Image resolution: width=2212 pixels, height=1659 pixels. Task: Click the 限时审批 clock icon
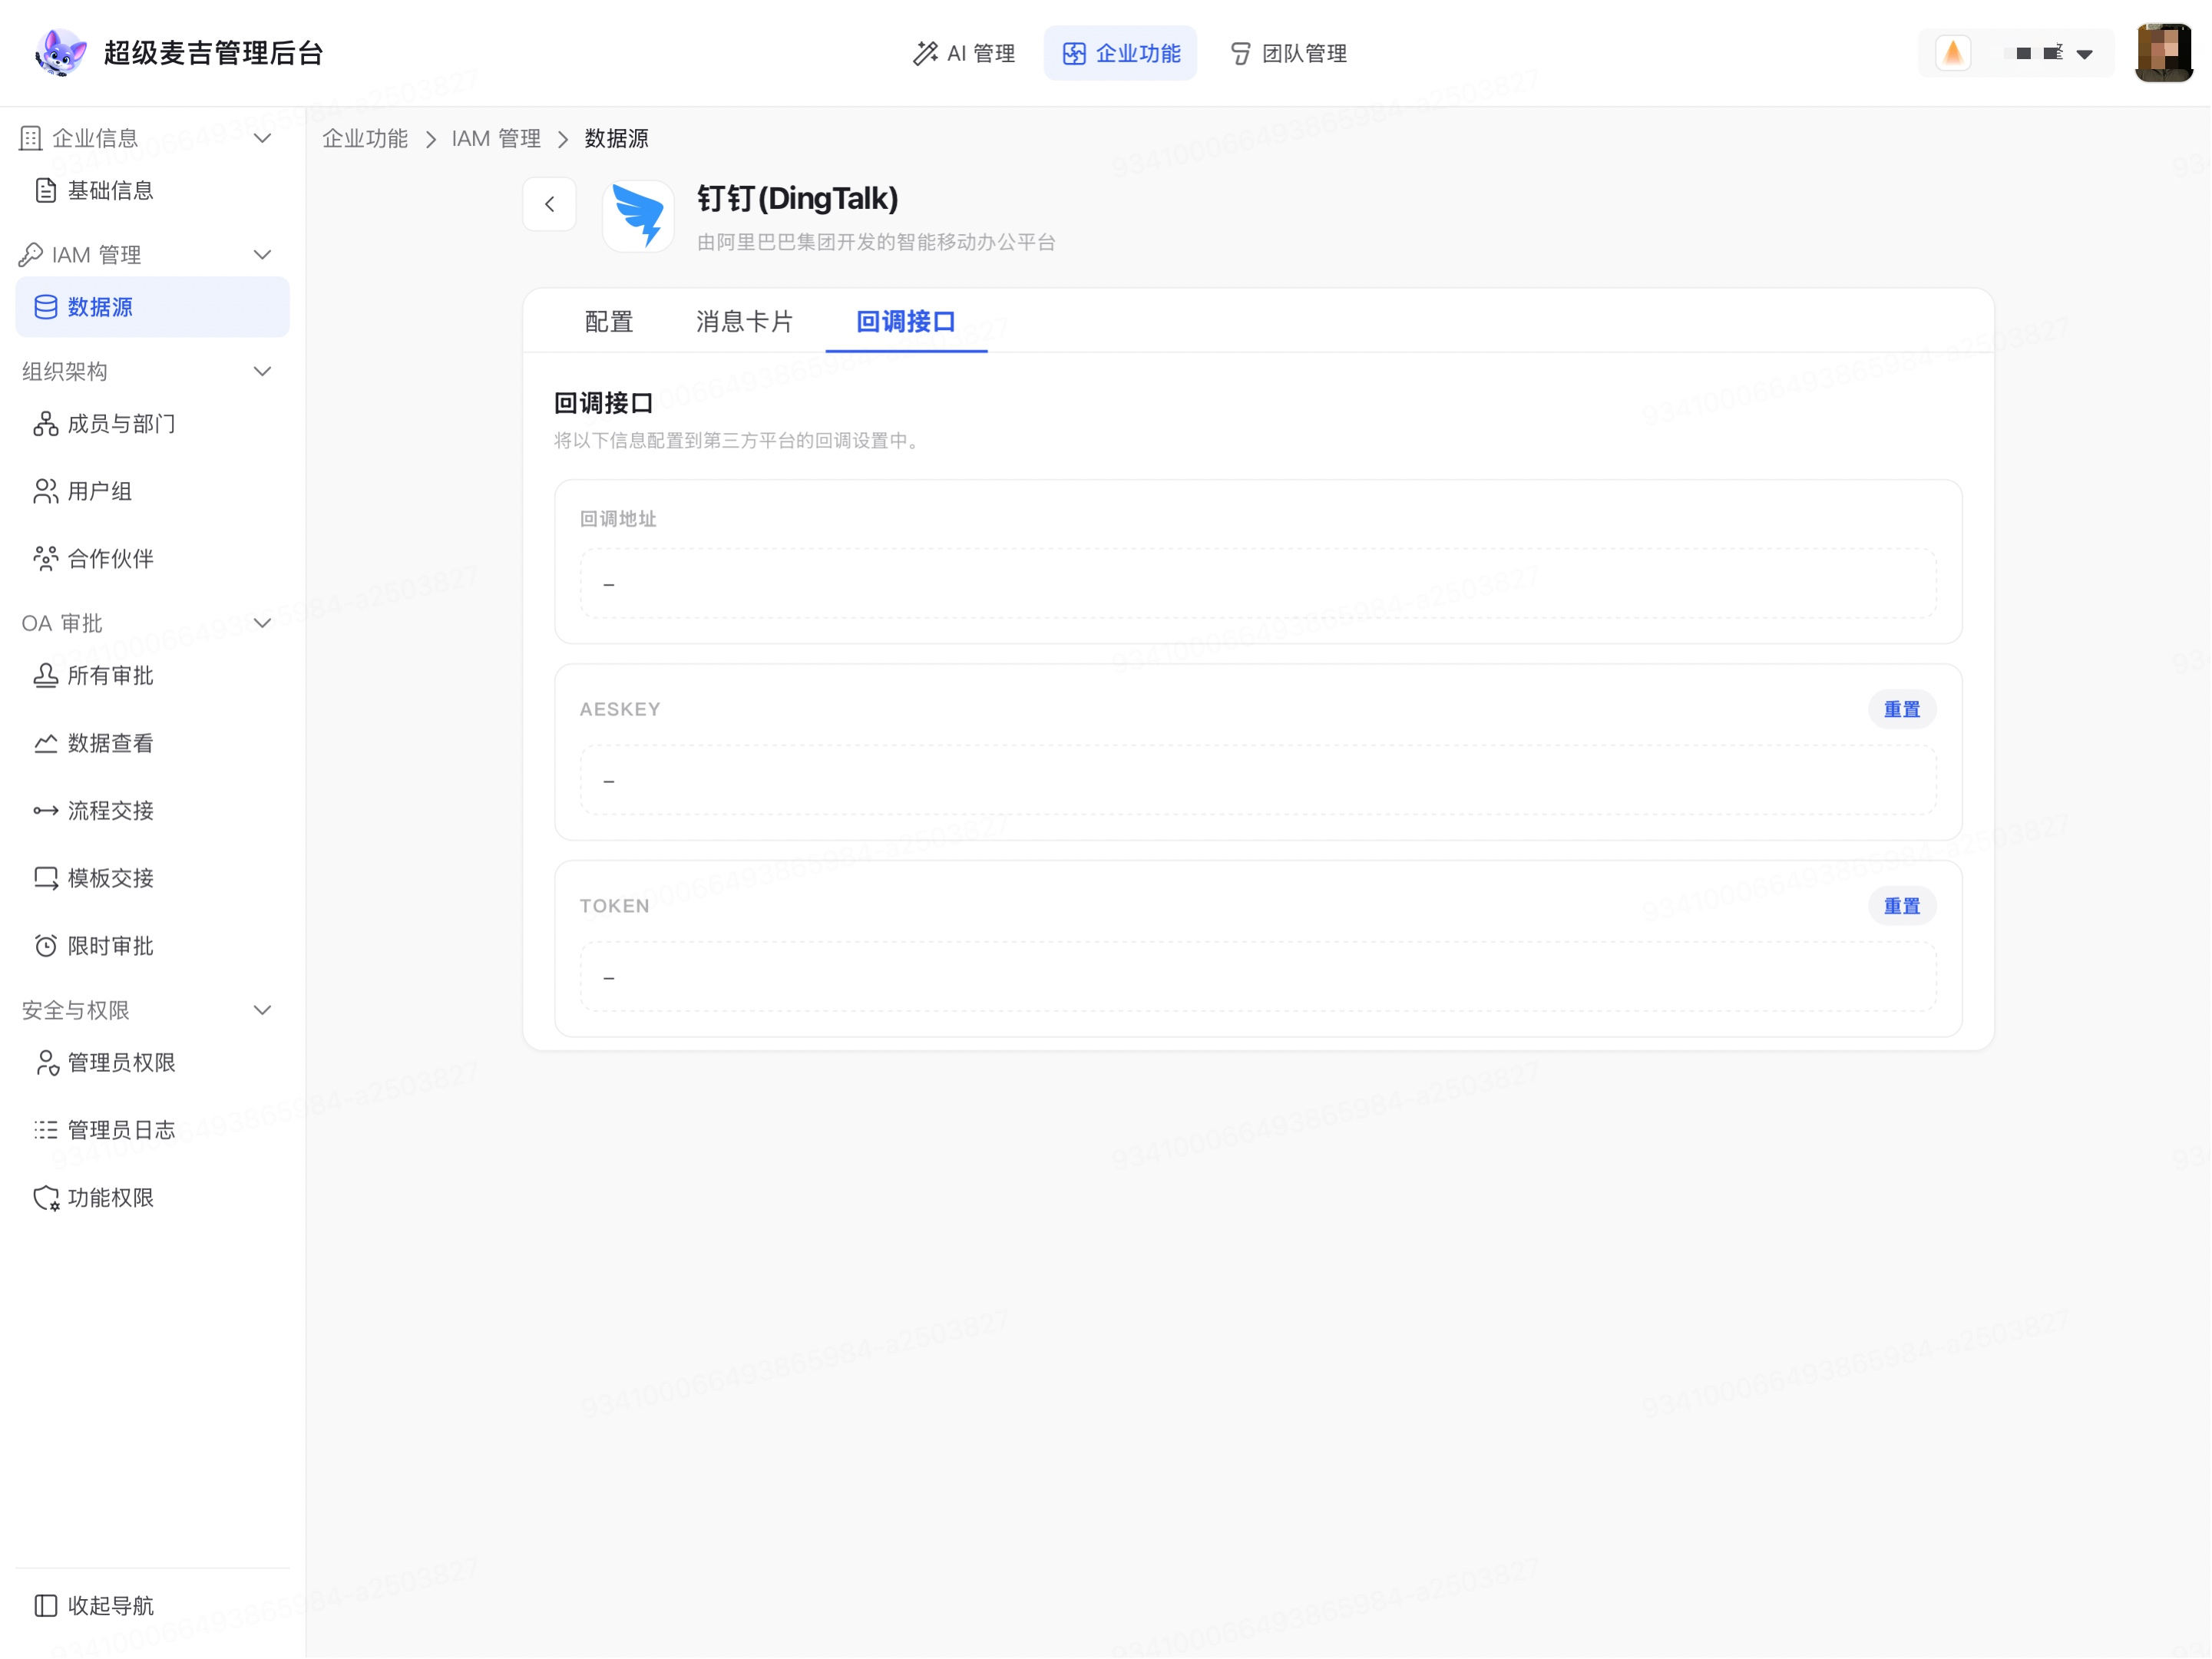[45, 946]
